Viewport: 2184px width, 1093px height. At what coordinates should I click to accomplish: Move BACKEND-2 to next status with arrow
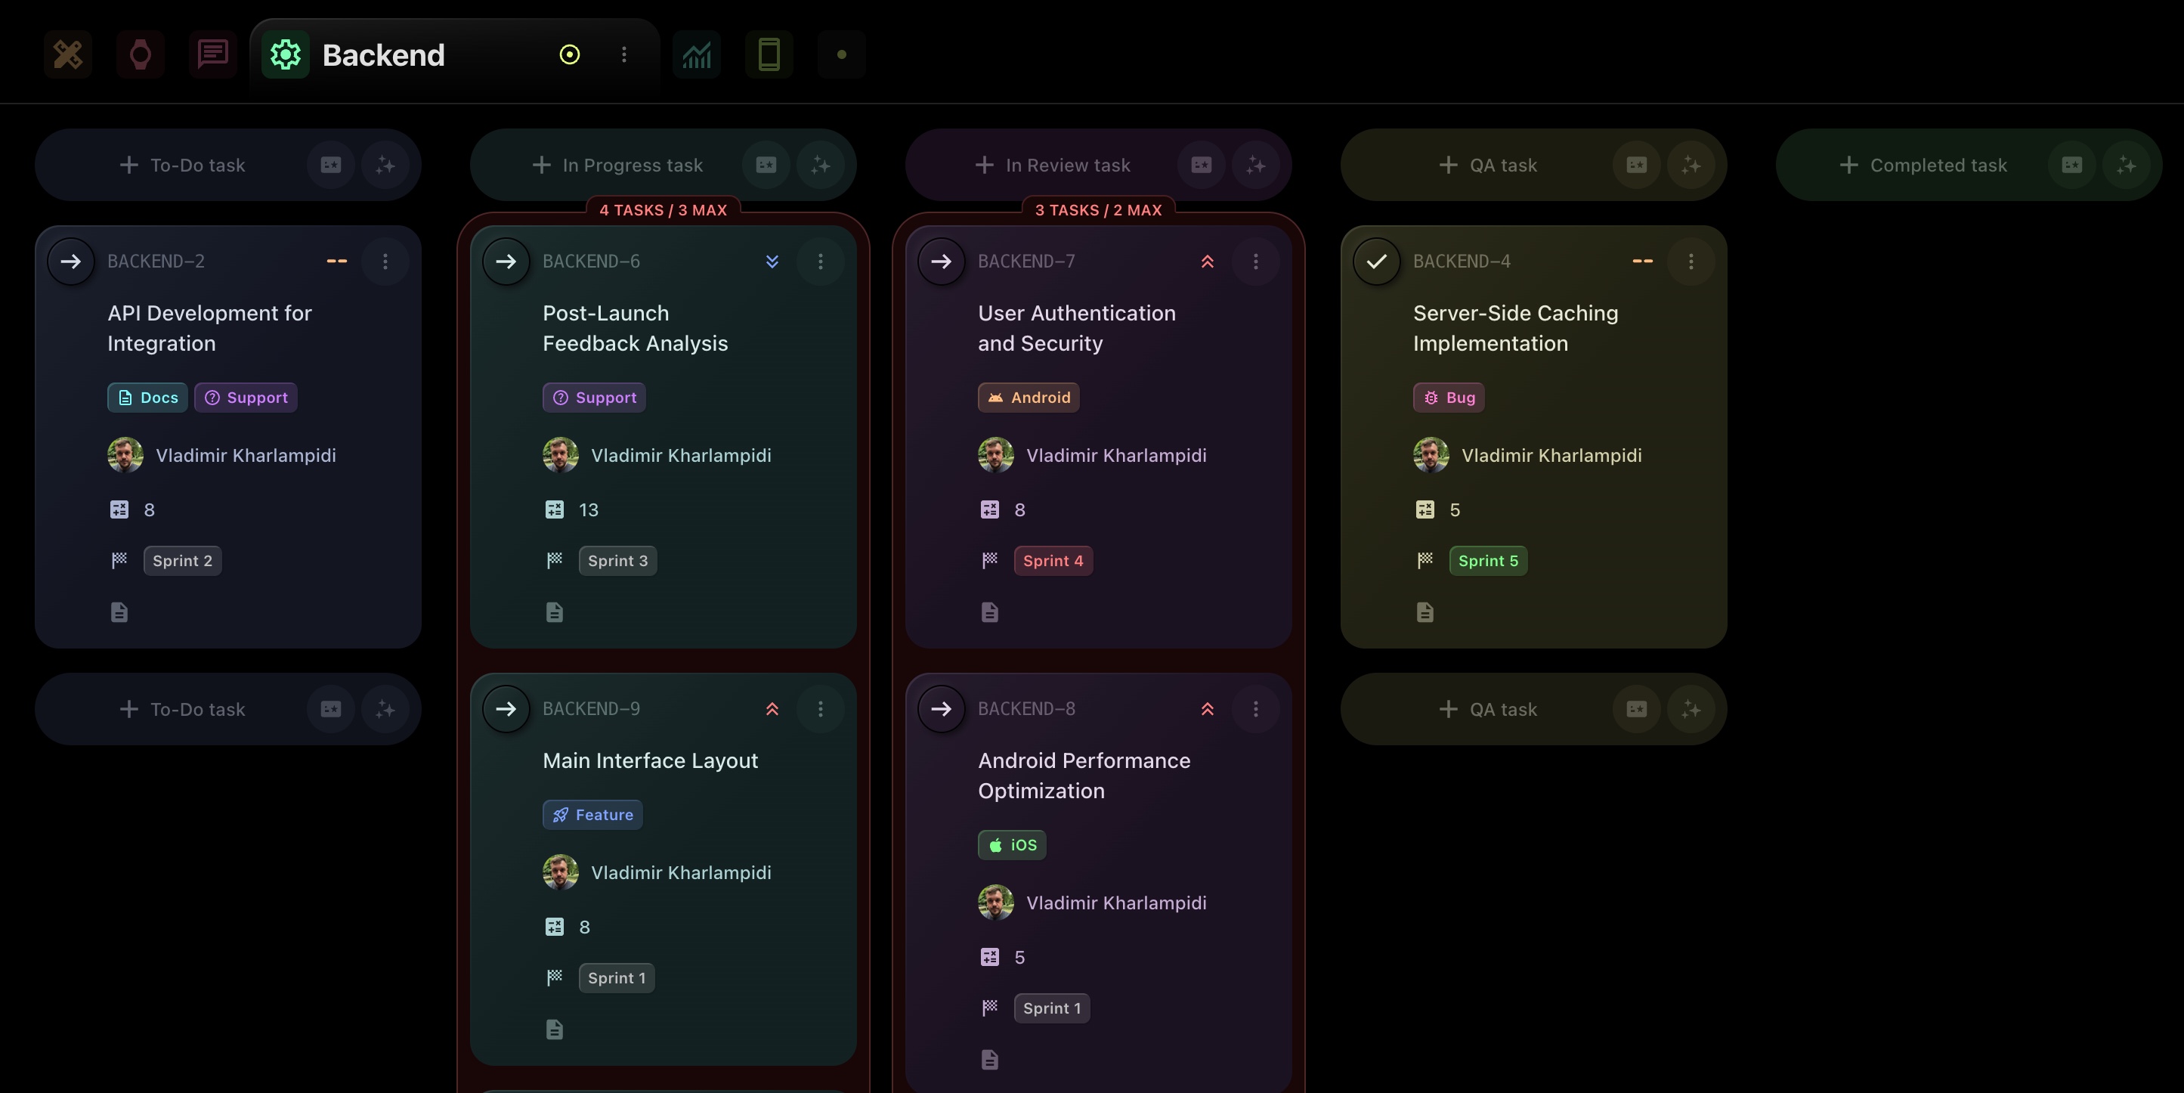coord(71,262)
